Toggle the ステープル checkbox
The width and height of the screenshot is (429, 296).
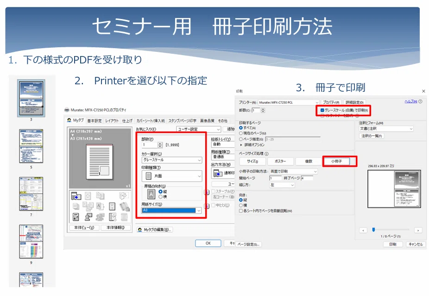coord(213,191)
